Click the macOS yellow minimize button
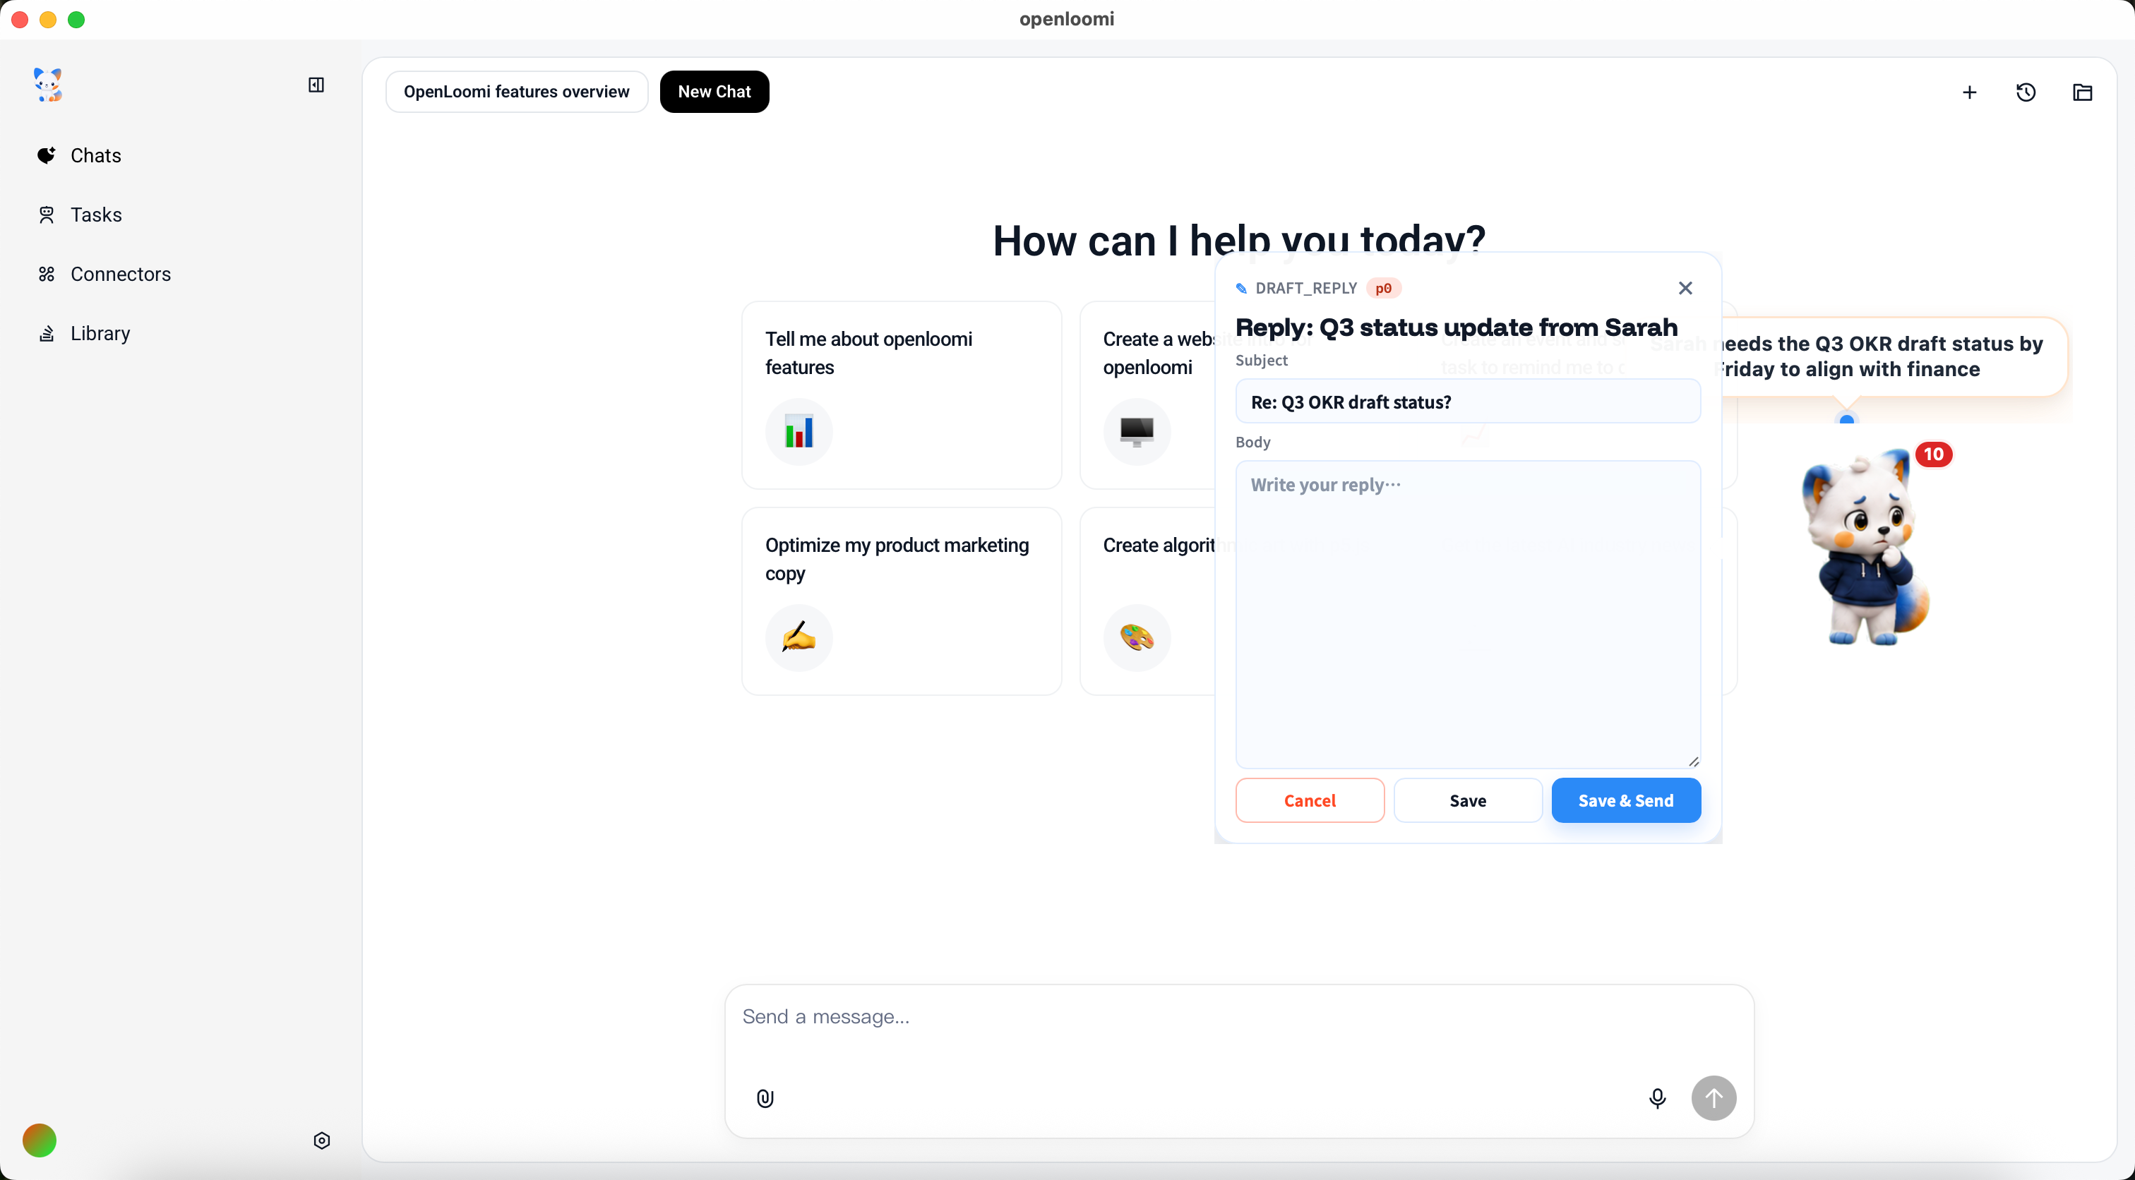 point(48,19)
